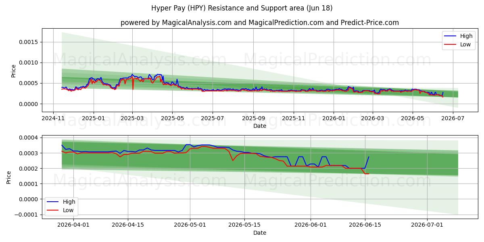
Task: Click the top chart x-axis label '2025-11'
Action: 293,119
